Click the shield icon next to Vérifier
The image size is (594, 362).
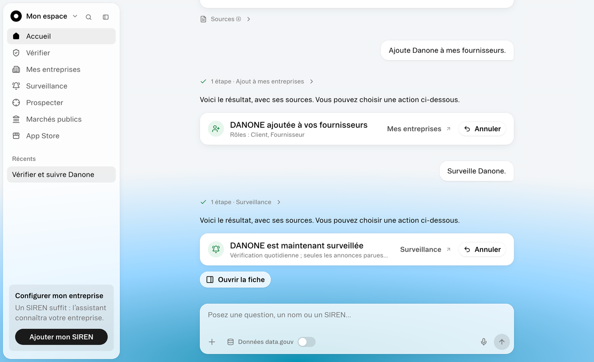[x=16, y=53]
